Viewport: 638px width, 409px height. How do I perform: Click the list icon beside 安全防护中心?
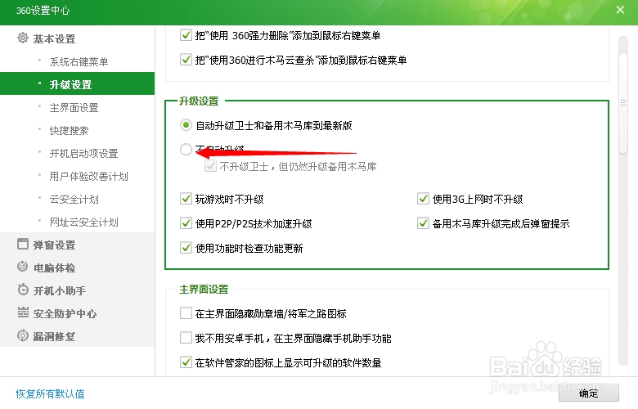coord(23,313)
